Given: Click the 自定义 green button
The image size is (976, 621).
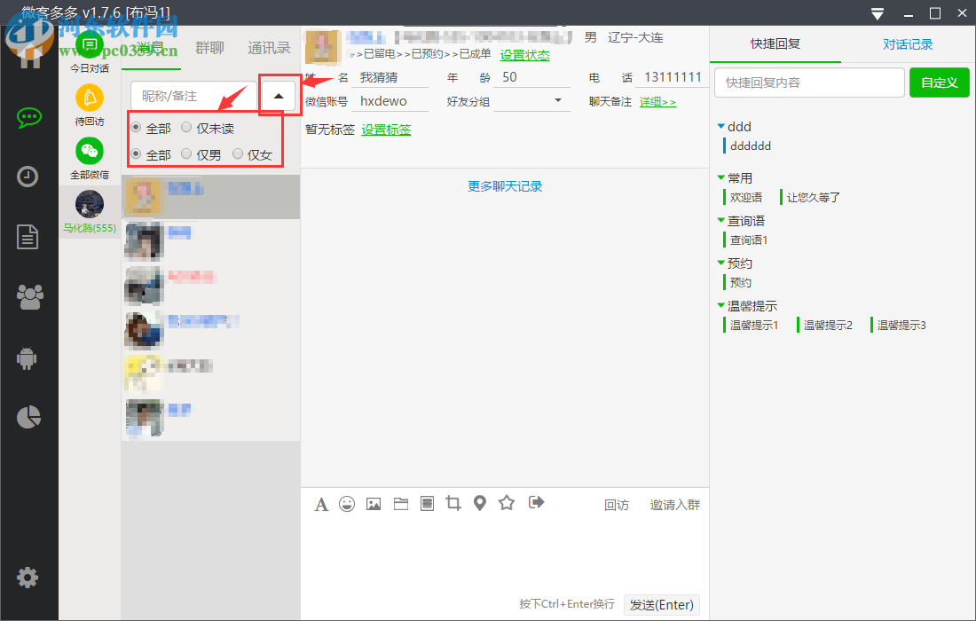Looking at the screenshot, I should pyautogui.click(x=939, y=83).
